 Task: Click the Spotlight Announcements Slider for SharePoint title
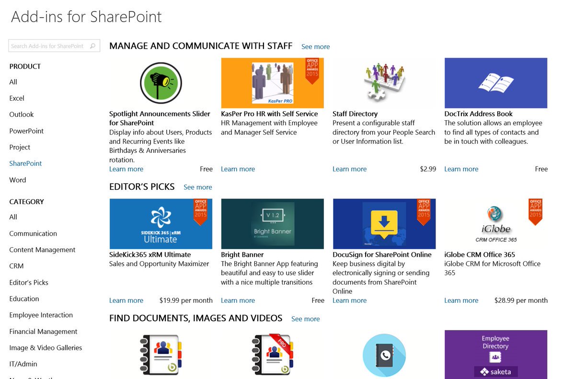tap(160, 118)
